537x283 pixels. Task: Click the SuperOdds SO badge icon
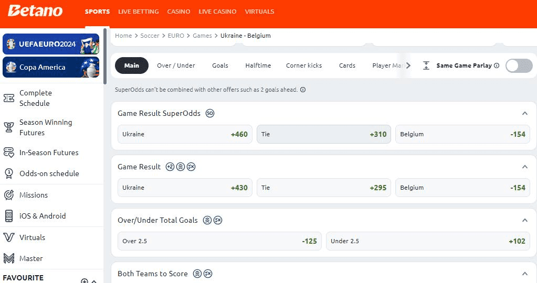point(210,113)
